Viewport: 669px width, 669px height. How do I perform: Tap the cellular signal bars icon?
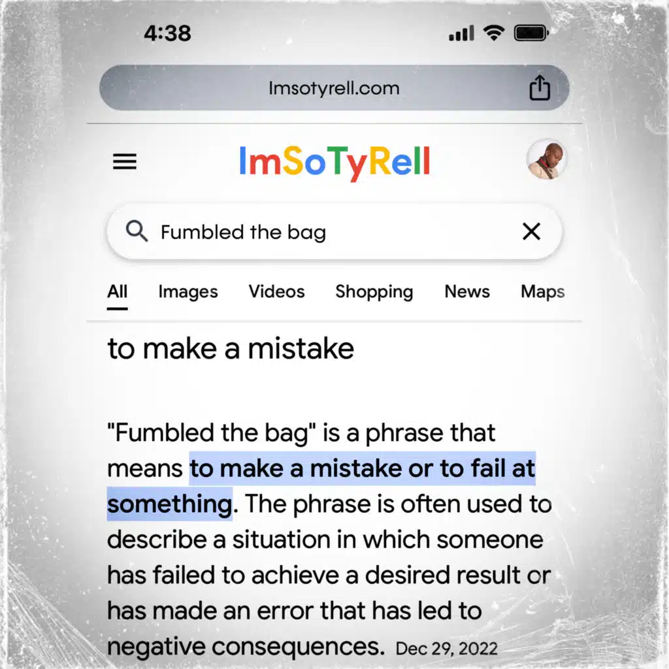pos(461,33)
